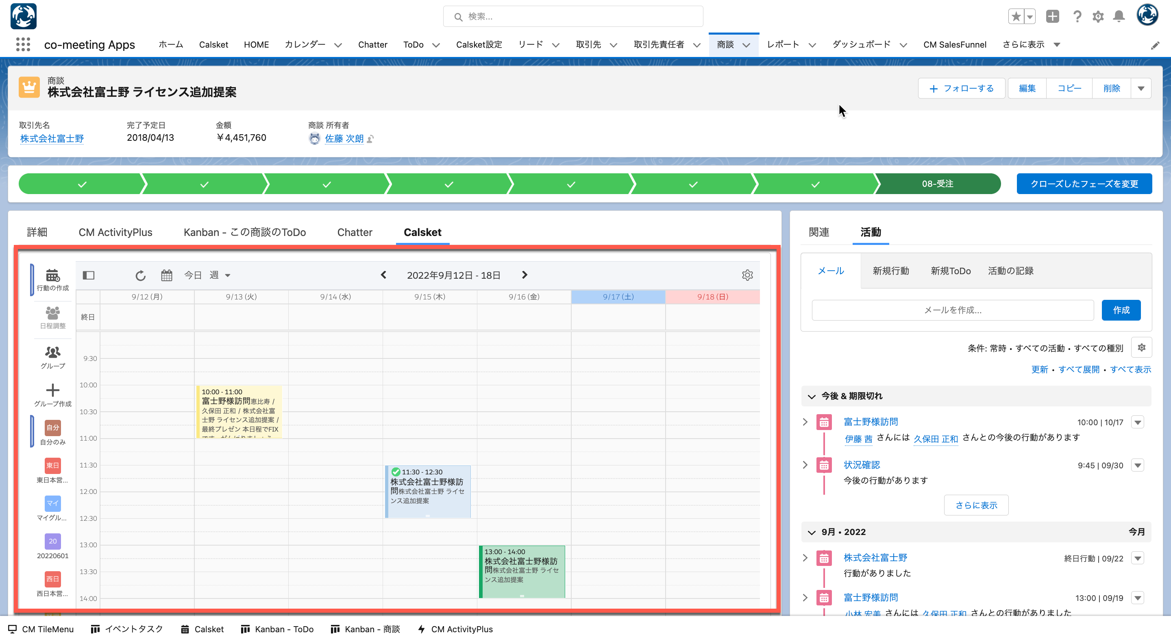Screen dimensions: 1171x642
Task: Click the 作成 email button
Action: pos(1121,310)
